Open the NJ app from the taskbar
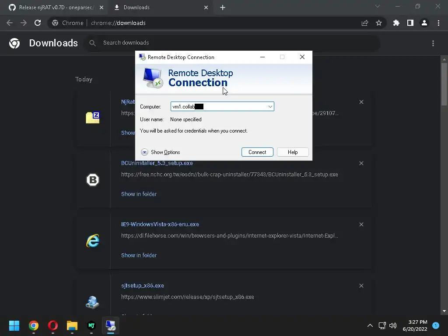The image size is (448, 336). 91,325
